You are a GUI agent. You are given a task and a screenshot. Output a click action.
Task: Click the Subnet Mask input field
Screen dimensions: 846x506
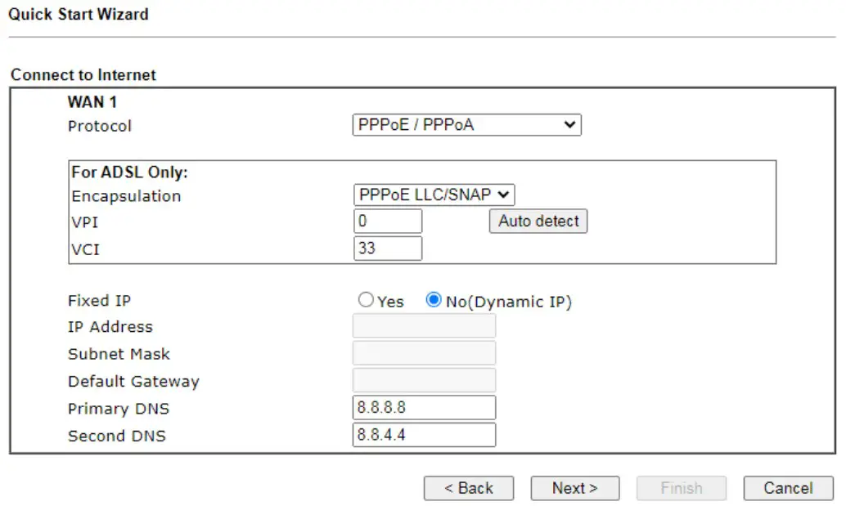pyautogui.click(x=424, y=352)
